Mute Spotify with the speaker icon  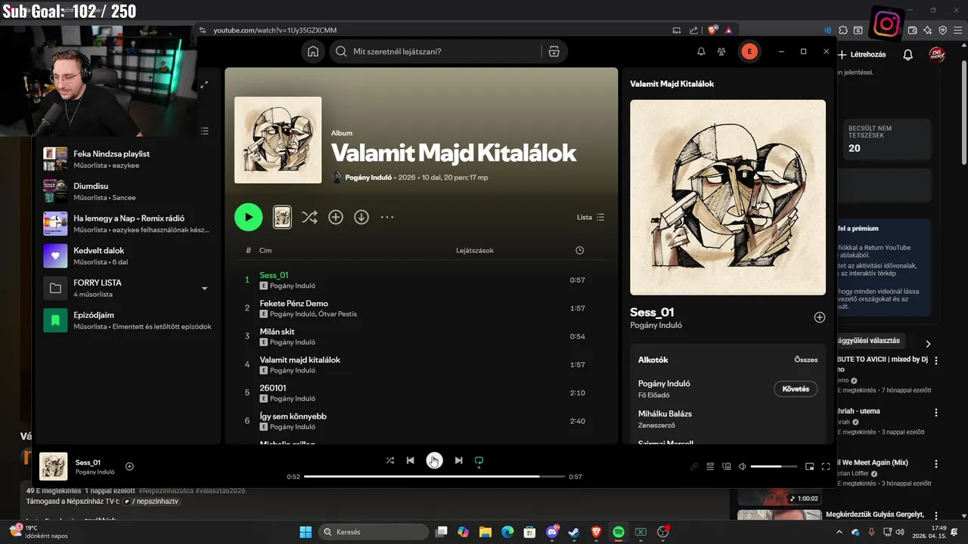pyautogui.click(x=742, y=467)
